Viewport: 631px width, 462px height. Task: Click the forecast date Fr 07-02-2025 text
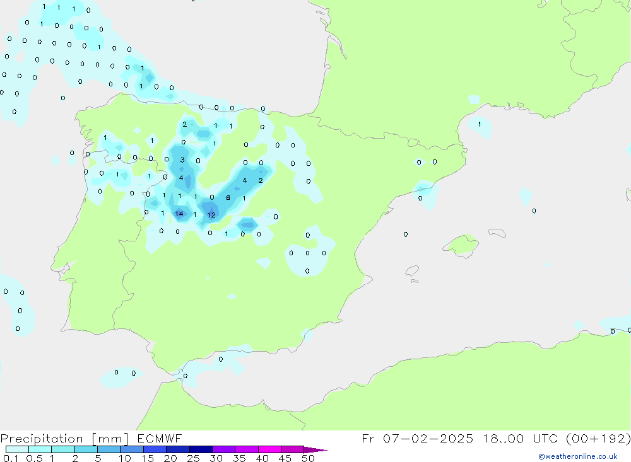pyautogui.click(x=418, y=438)
